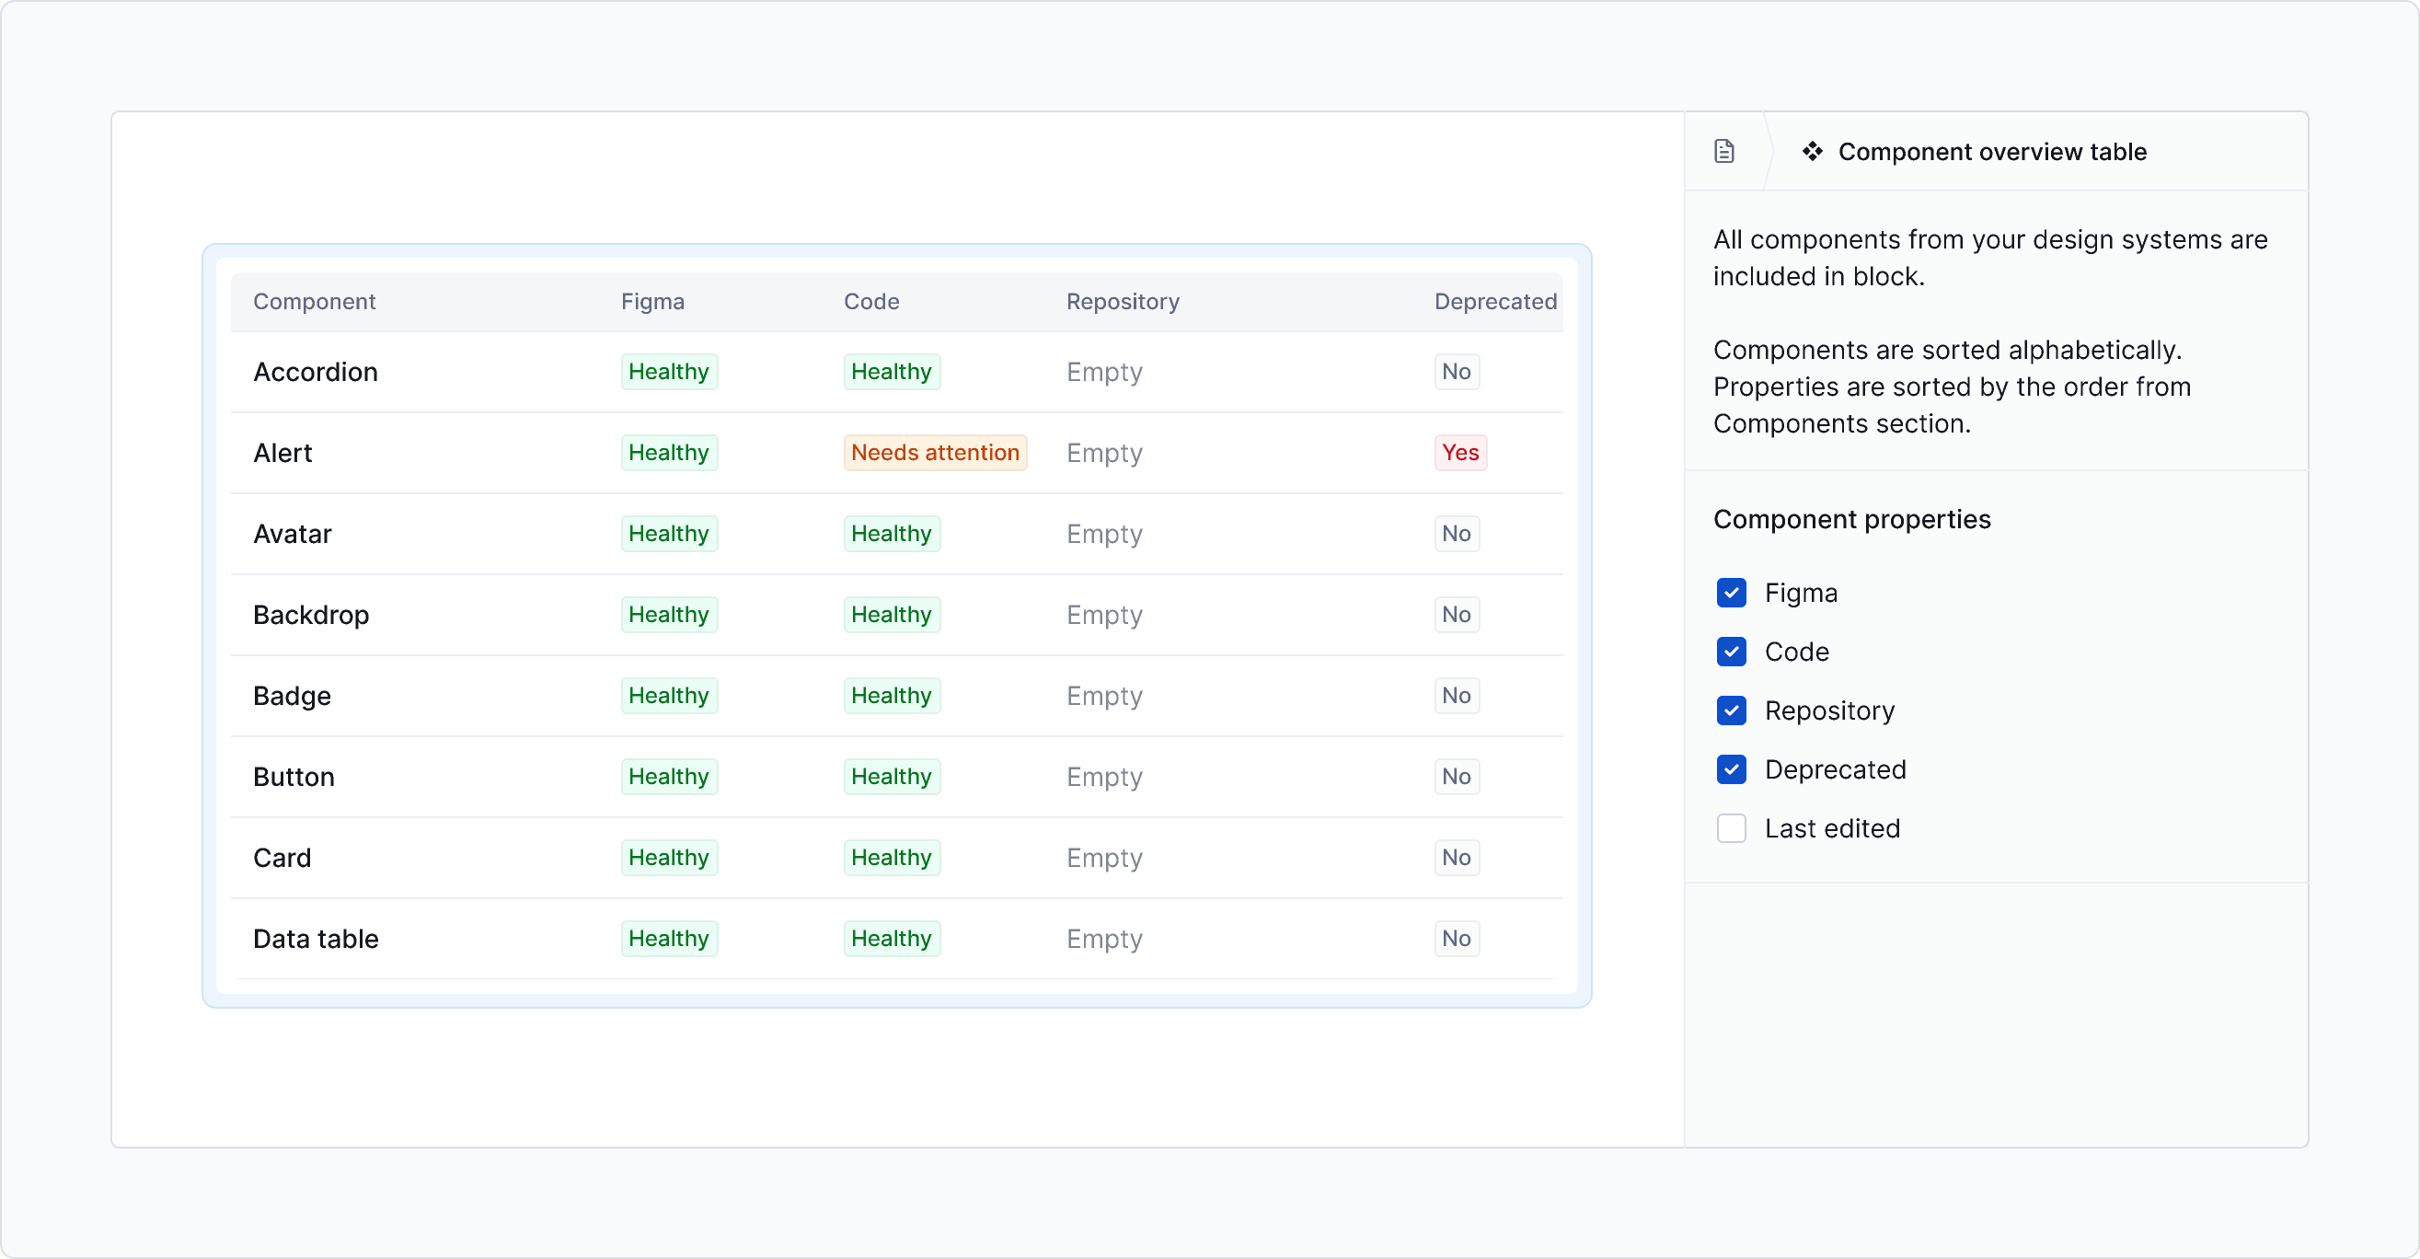The height and width of the screenshot is (1259, 2420).
Task: Click the four-diamond component block icon
Action: pos(1812,151)
